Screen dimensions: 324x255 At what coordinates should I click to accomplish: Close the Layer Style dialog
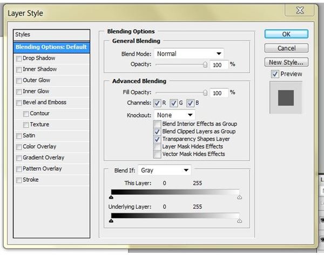point(300,10)
